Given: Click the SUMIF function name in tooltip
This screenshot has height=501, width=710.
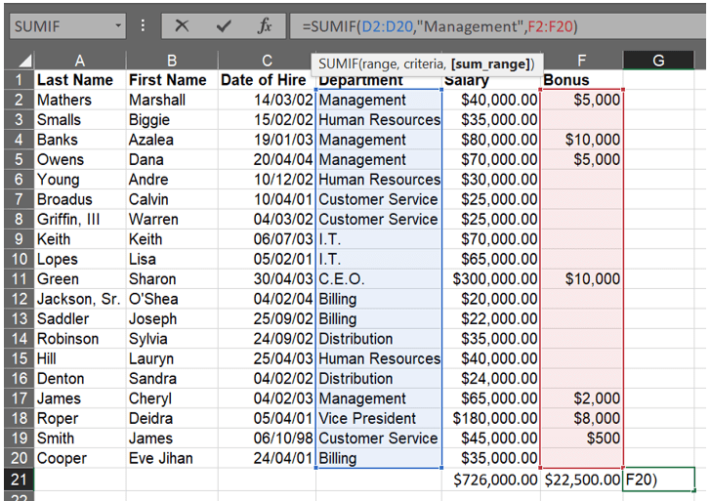Looking at the screenshot, I should click(x=338, y=63).
